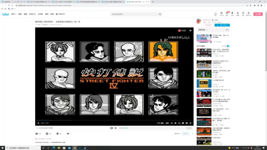Click the bilibili logo in the header
This screenshot has height=150, width=267.
(x=5, y=14)
